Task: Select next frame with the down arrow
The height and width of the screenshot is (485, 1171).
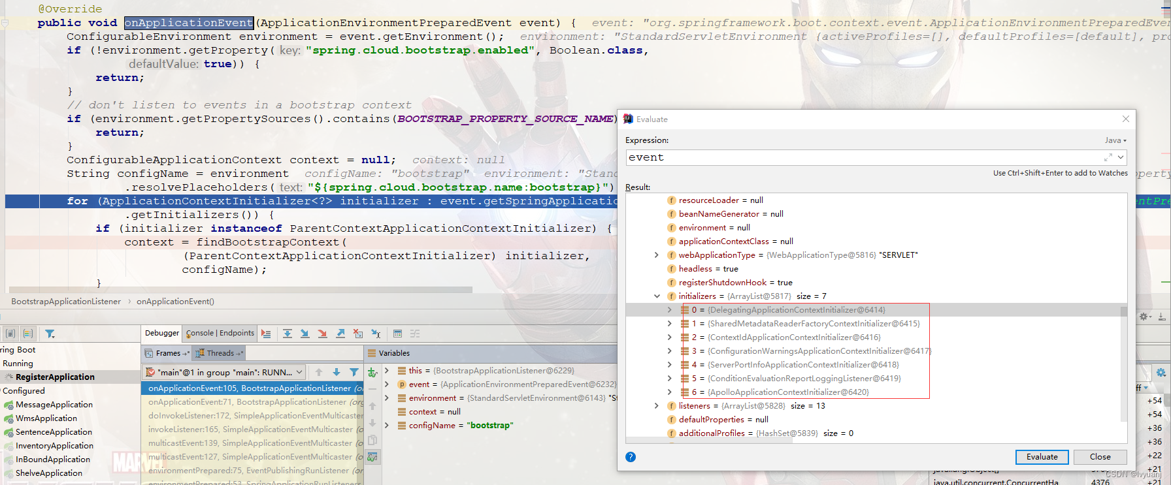Action: (337, 372)
